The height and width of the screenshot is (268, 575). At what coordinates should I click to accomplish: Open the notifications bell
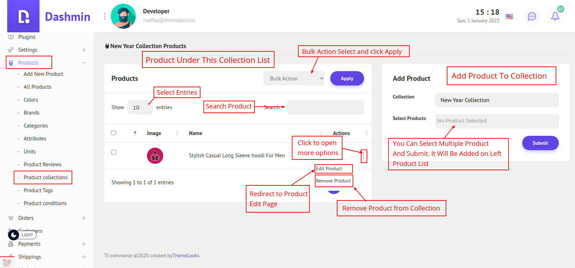(x=555, y=17)
